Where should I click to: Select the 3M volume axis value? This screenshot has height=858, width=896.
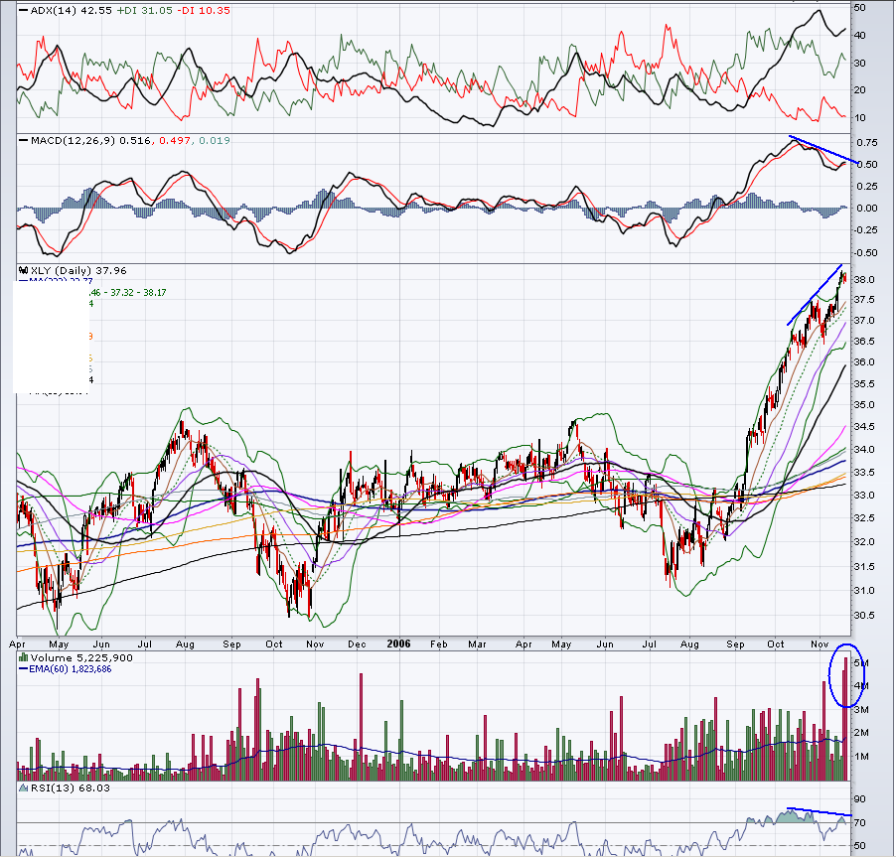pyautogui.click(x=861, y=710)
